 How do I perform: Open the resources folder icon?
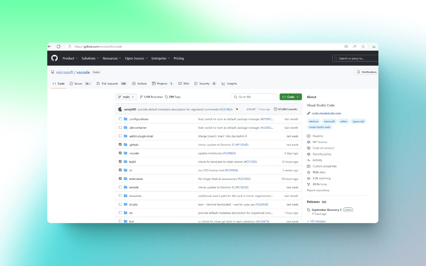point(125,196)
